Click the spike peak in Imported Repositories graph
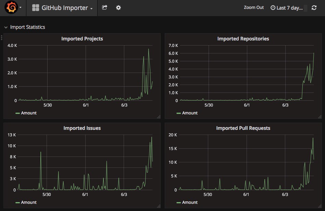This screenshot has height=211, width=325. [314, 53]
